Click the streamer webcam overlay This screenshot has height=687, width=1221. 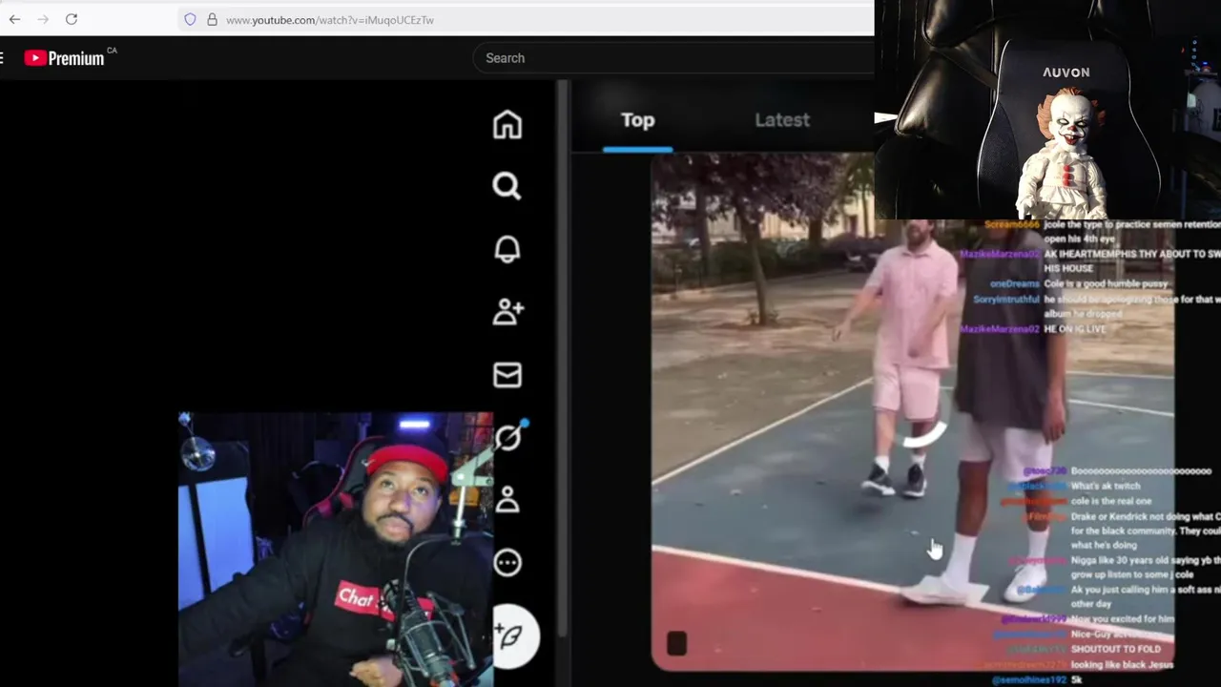coord(336,550)
